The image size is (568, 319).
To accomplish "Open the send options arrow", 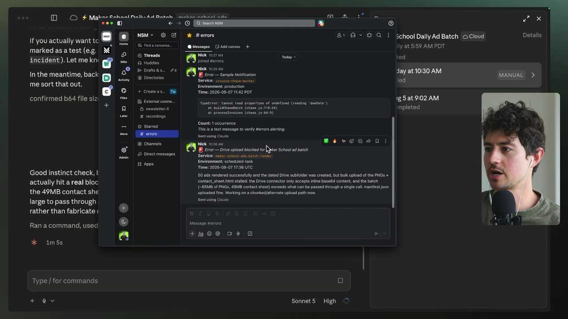I will tap(384, 233).
